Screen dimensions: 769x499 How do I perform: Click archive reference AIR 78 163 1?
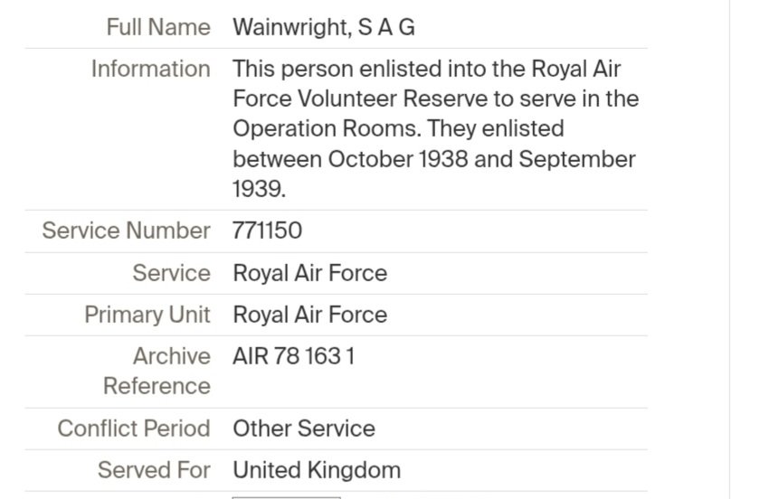[293, 356]
